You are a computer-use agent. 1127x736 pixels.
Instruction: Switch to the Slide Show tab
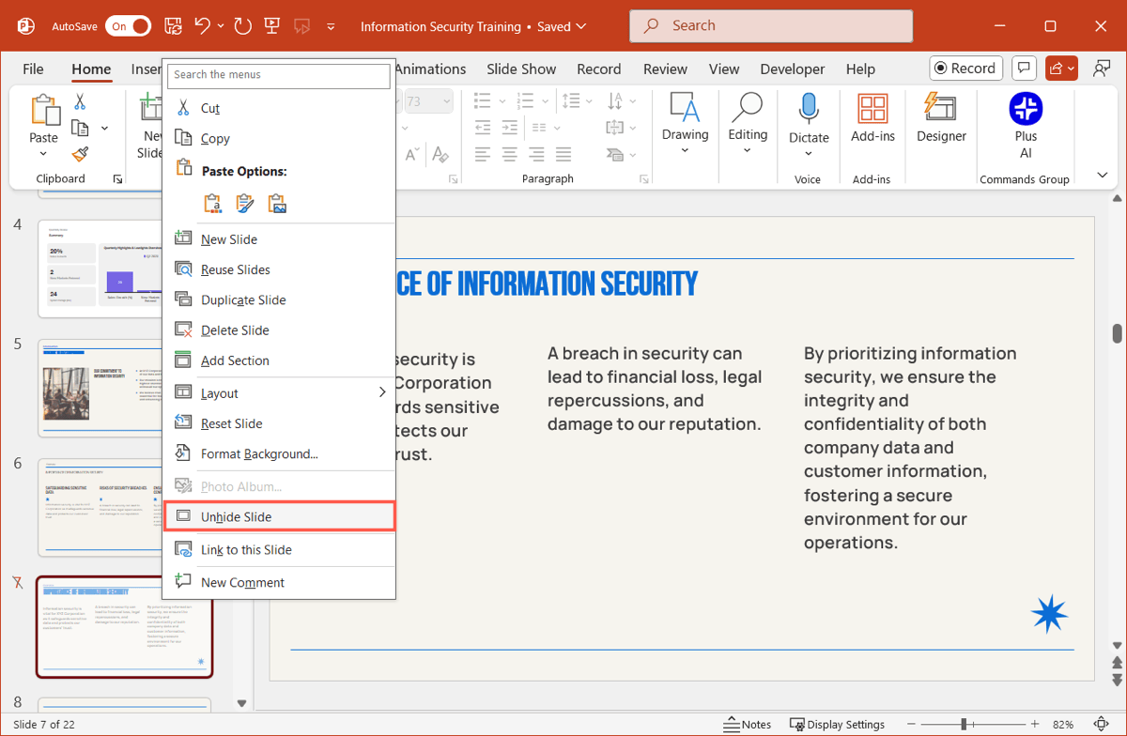coord(521,69)
